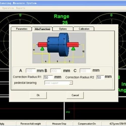
Task: Click the 427g.mm status bar value
Action: pos(118,124)
